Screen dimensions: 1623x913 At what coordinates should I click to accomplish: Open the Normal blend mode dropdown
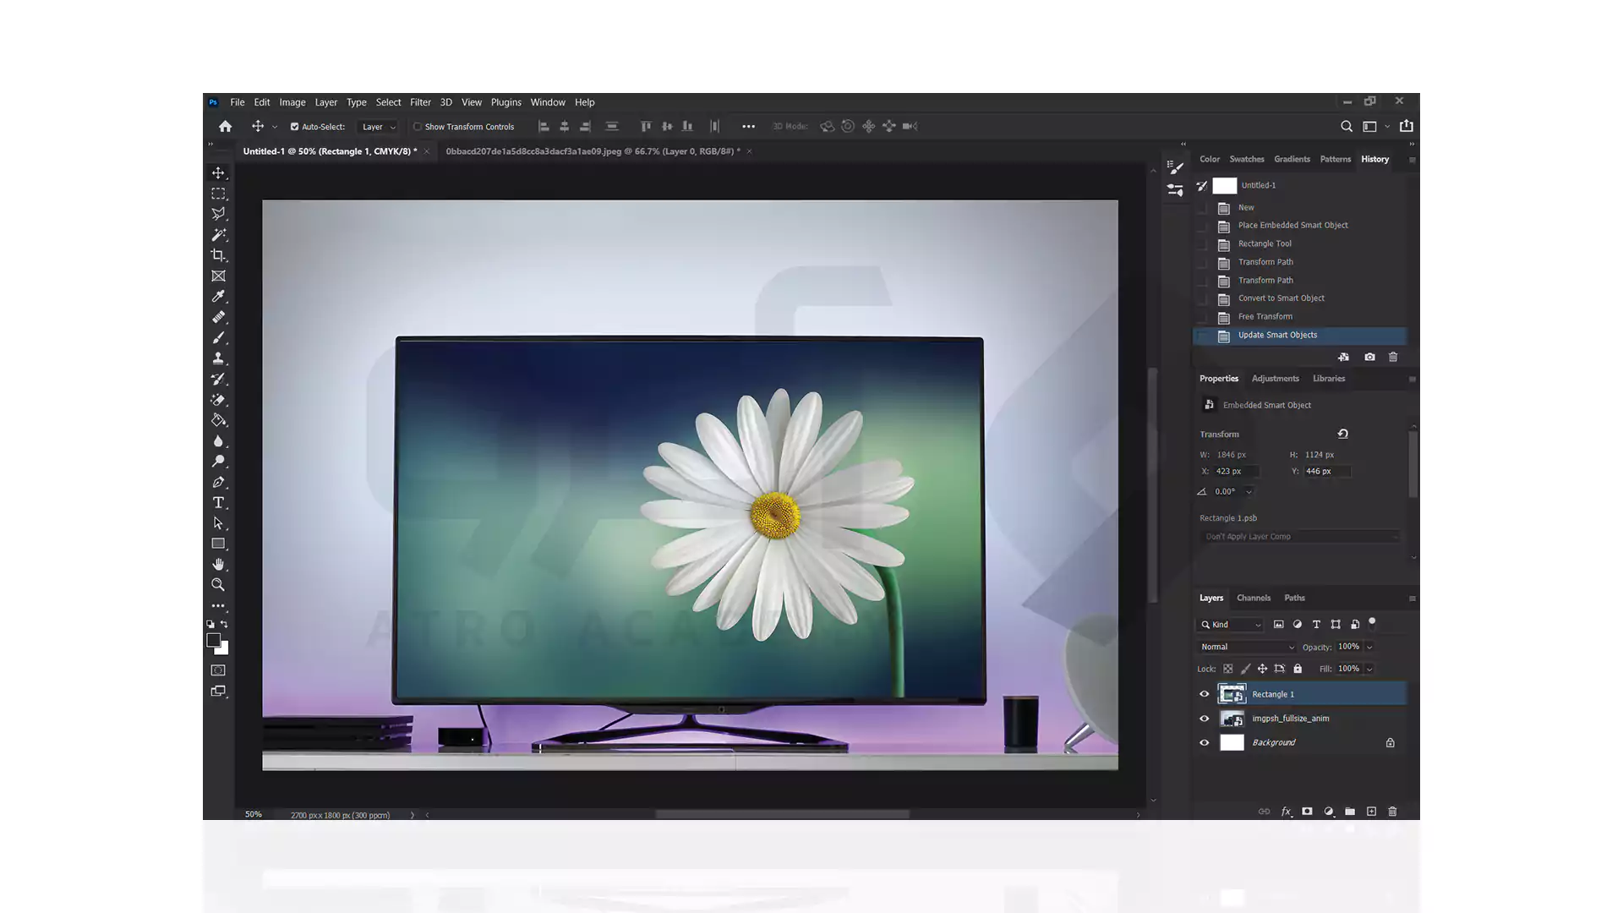[x=1247, y=647]
